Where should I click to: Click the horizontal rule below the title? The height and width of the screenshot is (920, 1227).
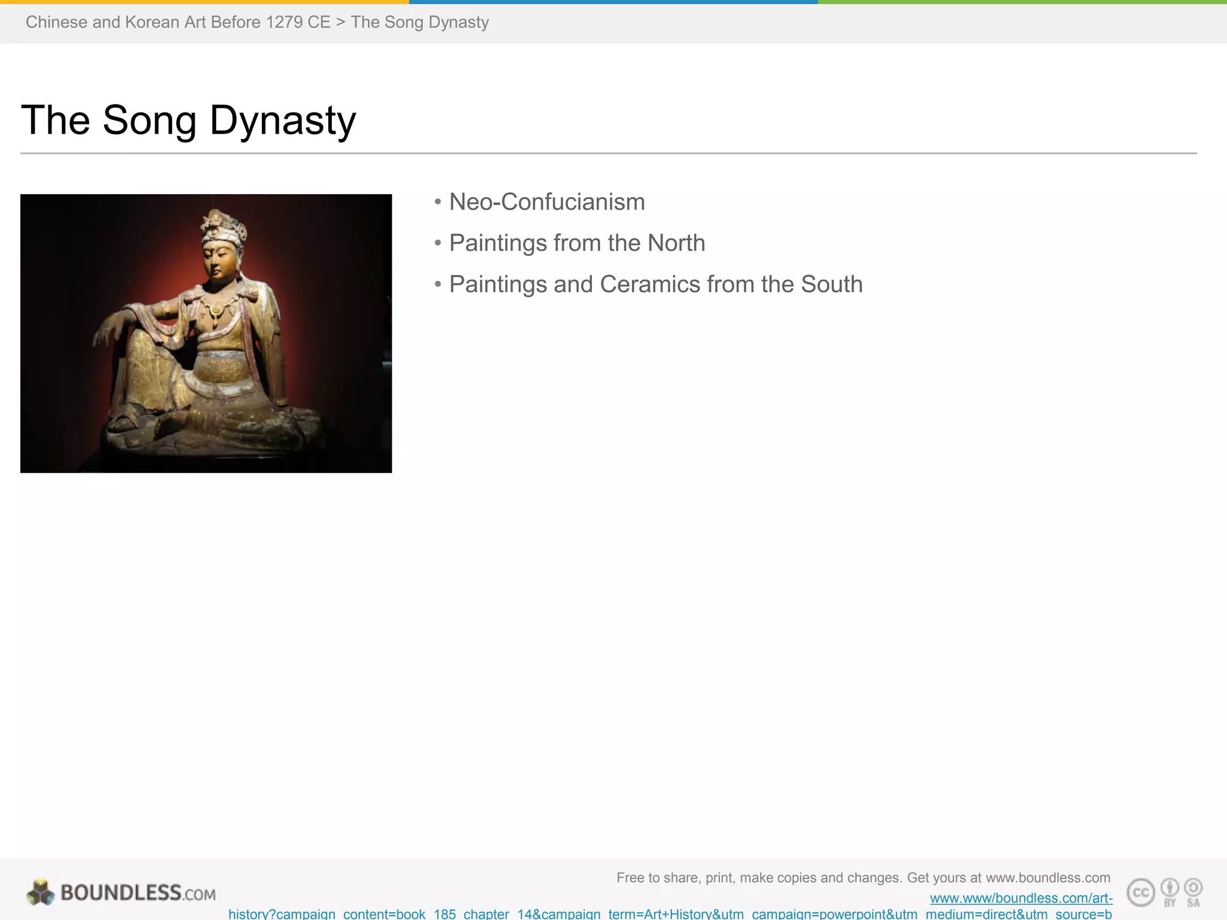tap(608, 153)
